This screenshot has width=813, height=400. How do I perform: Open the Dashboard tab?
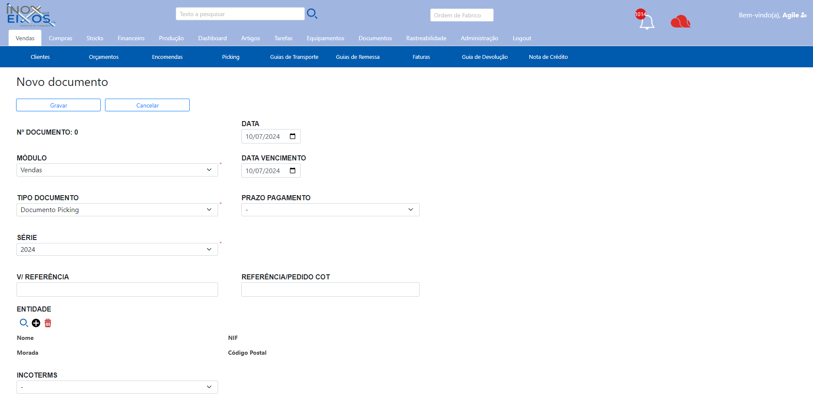tap(213, 38)
